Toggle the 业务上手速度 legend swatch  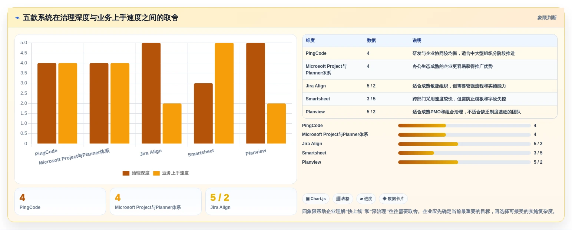click(x=156, y=173)
